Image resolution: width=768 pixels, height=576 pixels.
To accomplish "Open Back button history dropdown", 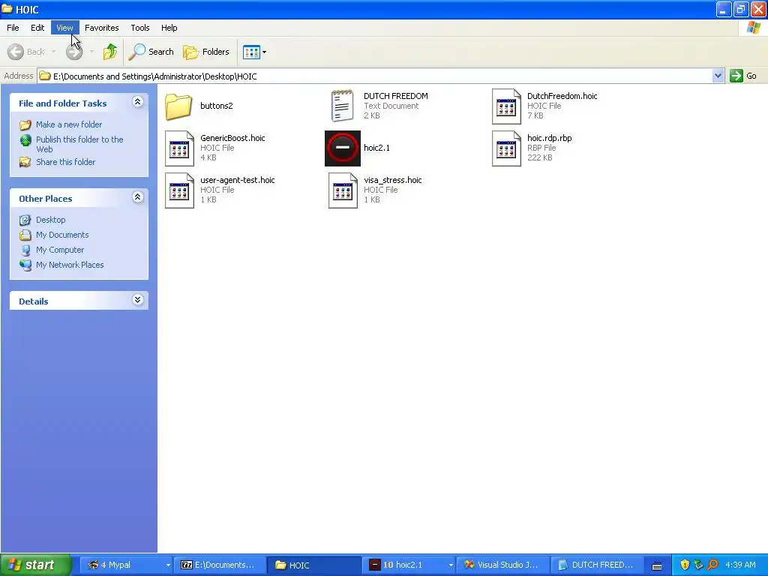I will 53,52.
